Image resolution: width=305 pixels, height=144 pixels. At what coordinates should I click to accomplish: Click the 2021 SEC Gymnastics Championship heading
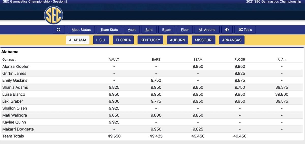click(273, 2)
